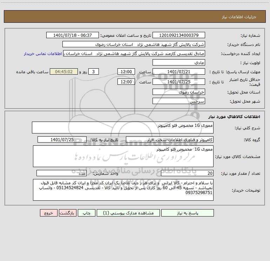270x261 pixels.
Task: Click the 'حداقل تاریخ اعتبار قیمت:' label
Action: 245,82
